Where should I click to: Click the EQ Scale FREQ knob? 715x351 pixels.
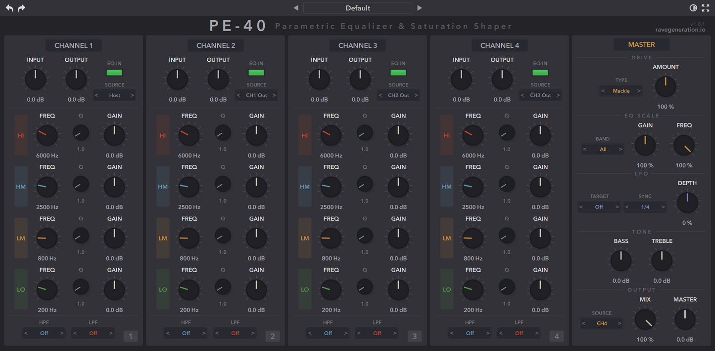[x=684, y=145]
